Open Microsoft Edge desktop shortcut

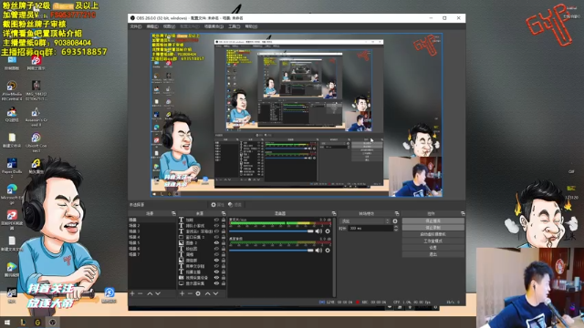[12, 193]
